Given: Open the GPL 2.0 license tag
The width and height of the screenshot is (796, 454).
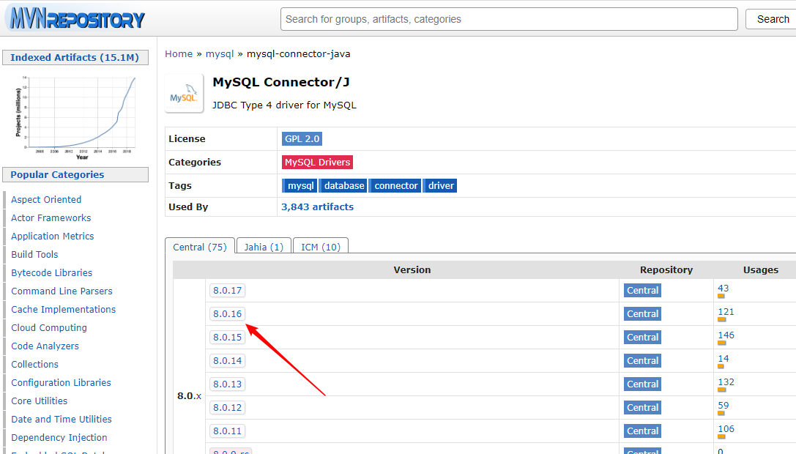Looking at the screenshot, I should pyautogui.click(x=302, y=138).
